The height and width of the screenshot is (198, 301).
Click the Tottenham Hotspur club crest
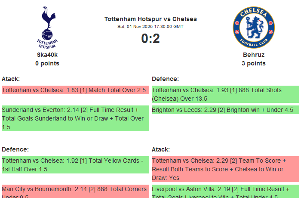pos(47,27)
